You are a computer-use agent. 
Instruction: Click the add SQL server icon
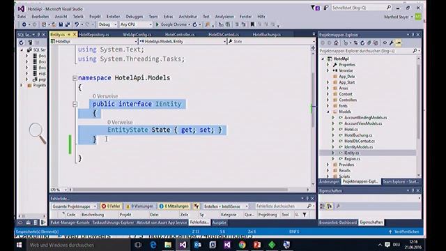[30, 43]
